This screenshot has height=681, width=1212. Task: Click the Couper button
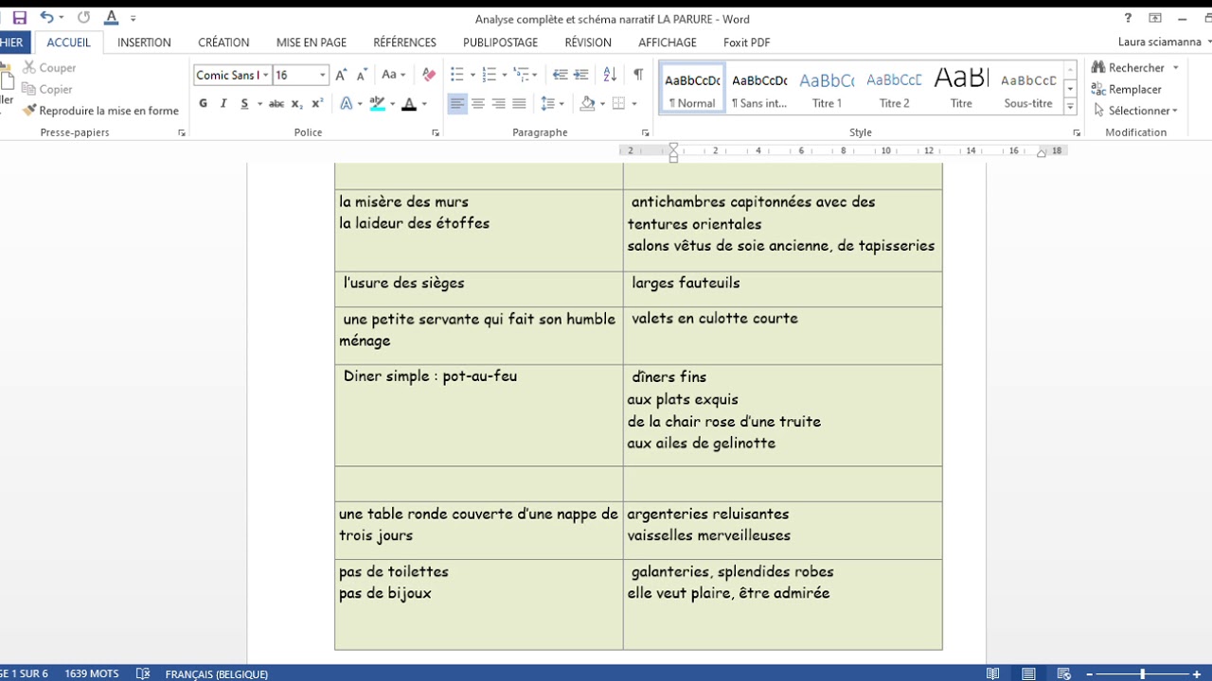point(49,68)
